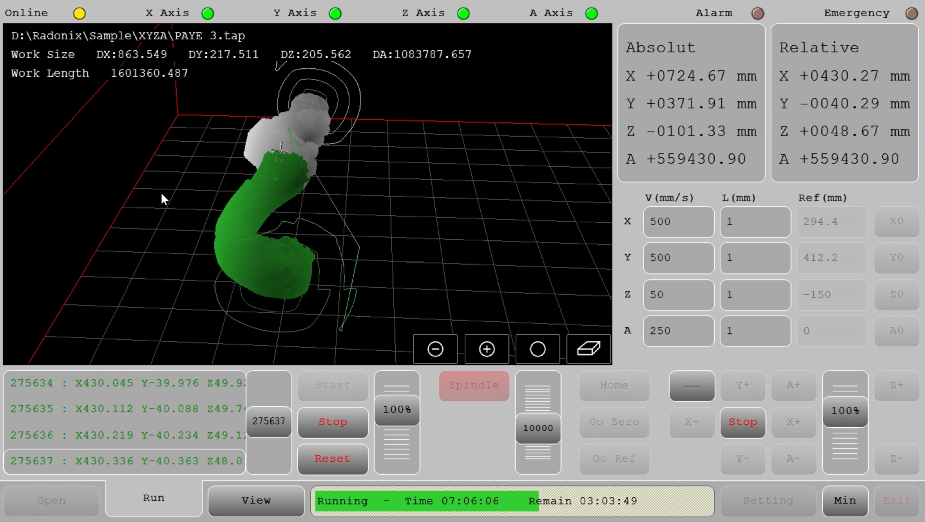Click the Z Ref field -150
The height and width of the screenshot is (522, 925).
point(832,295)
